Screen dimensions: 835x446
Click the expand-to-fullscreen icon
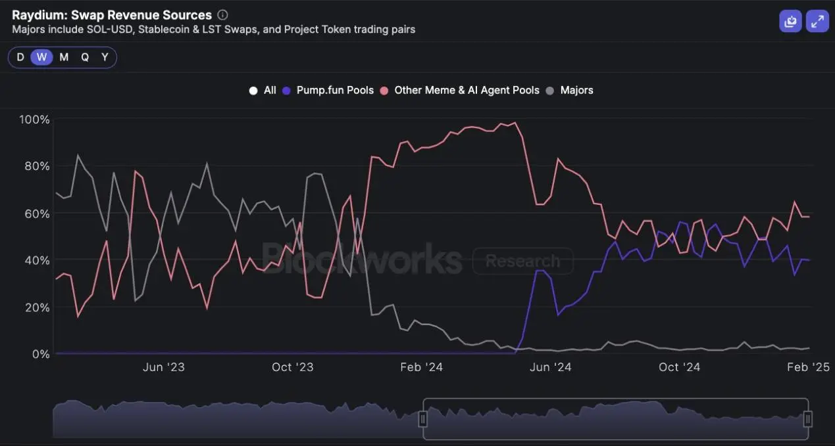(x=817, y=20)
